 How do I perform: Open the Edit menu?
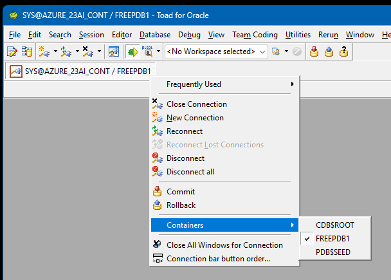35,35
